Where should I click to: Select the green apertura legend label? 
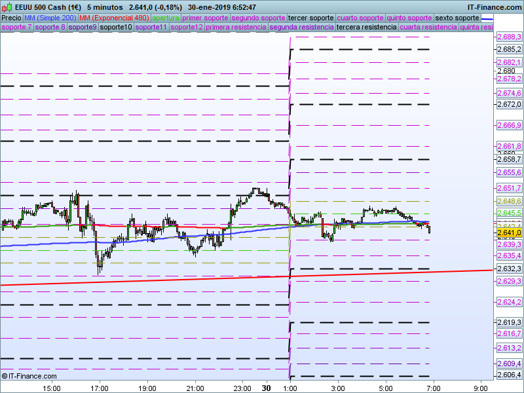(x=166, y=18)
